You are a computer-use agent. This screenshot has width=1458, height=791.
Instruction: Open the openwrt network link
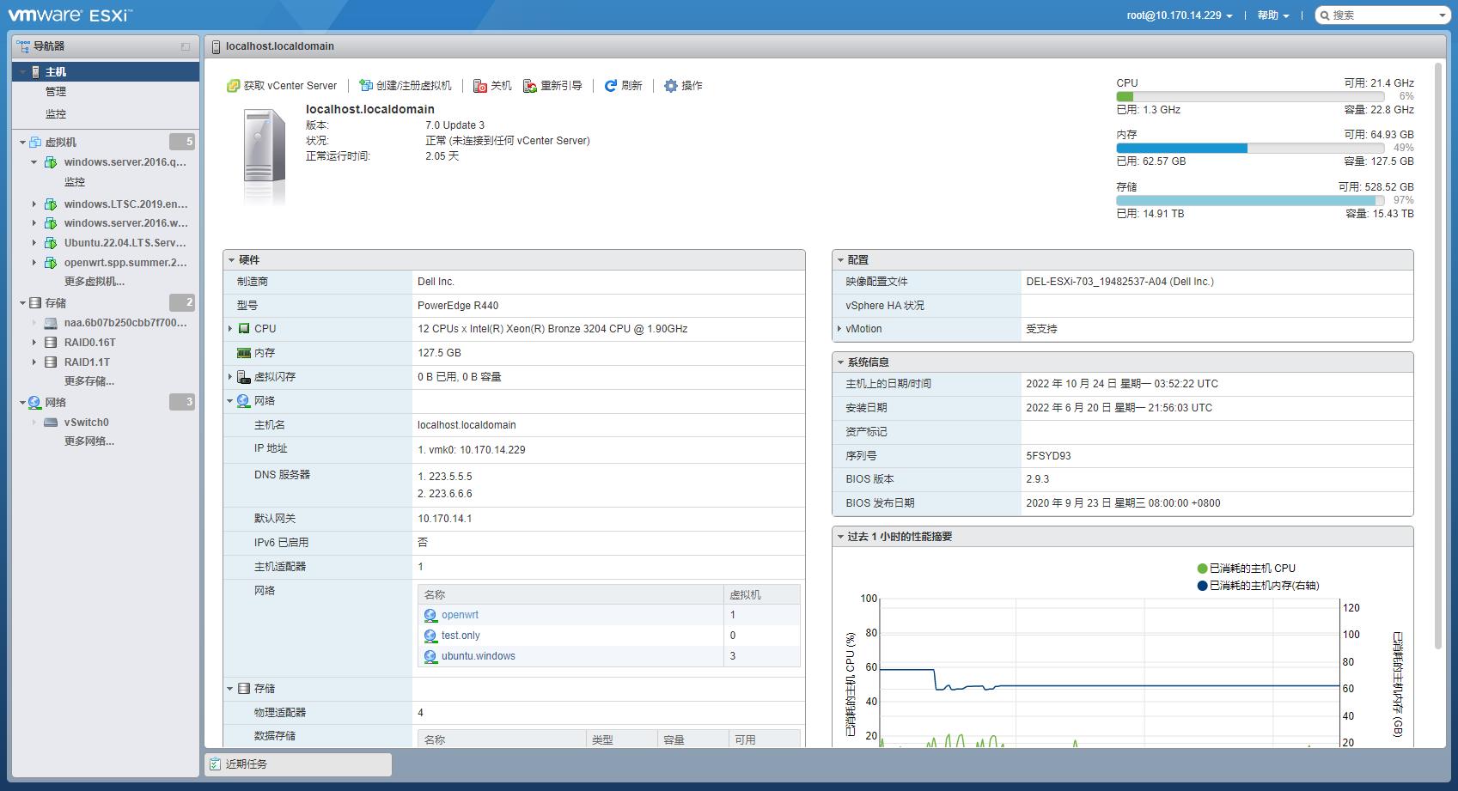[x=460, y=615]
